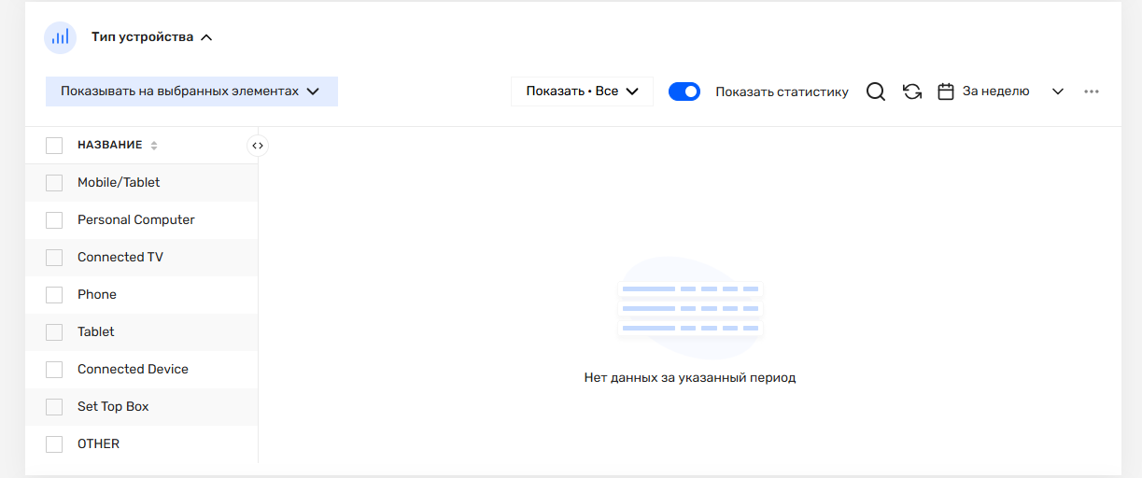1142x478 pixels.
Task: Check the Set Top Box checkbox
Action: [54, 407]
